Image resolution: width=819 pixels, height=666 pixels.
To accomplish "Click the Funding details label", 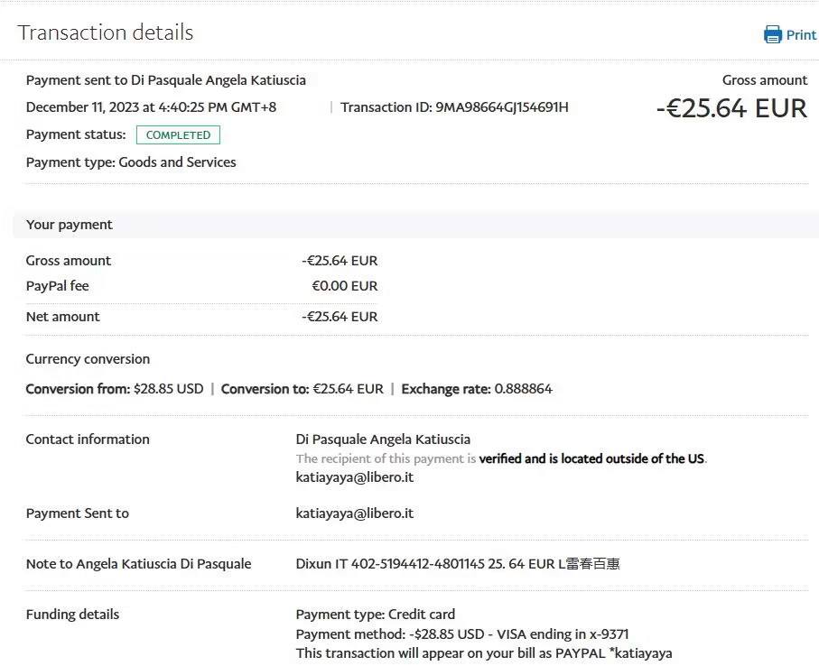I will pos(72,615).
